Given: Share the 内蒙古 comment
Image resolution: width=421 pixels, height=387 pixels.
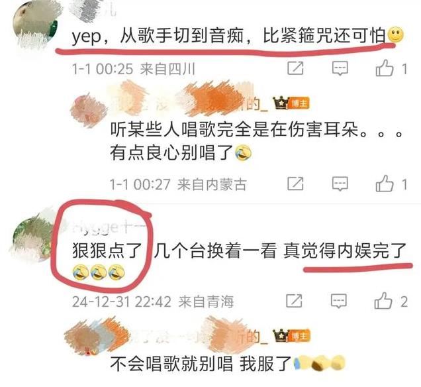Looking at the screenshot, I should coord(295,184).
